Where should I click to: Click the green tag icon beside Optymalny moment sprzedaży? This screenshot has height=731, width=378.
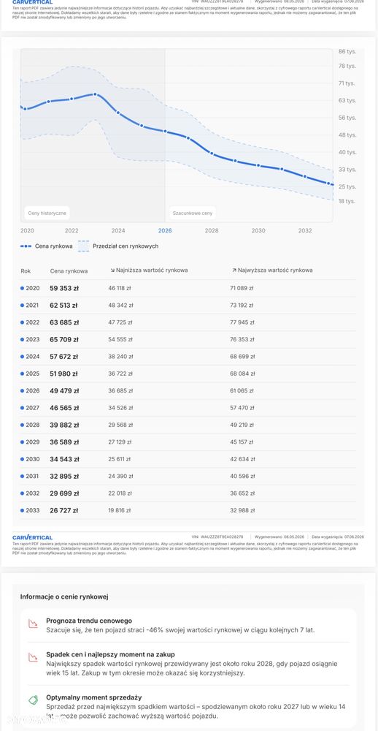(x=33, y=700)
